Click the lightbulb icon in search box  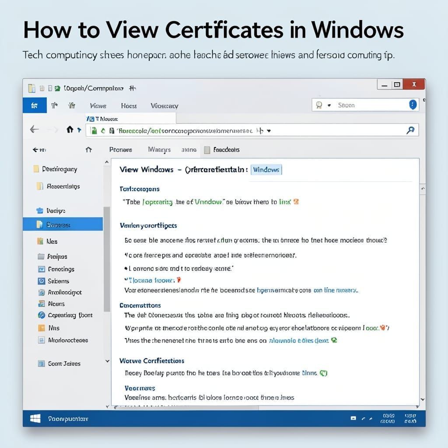319,105
